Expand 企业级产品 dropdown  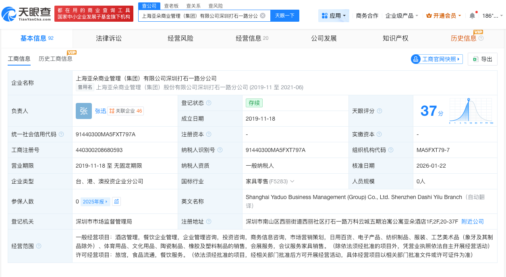(402, 16)
